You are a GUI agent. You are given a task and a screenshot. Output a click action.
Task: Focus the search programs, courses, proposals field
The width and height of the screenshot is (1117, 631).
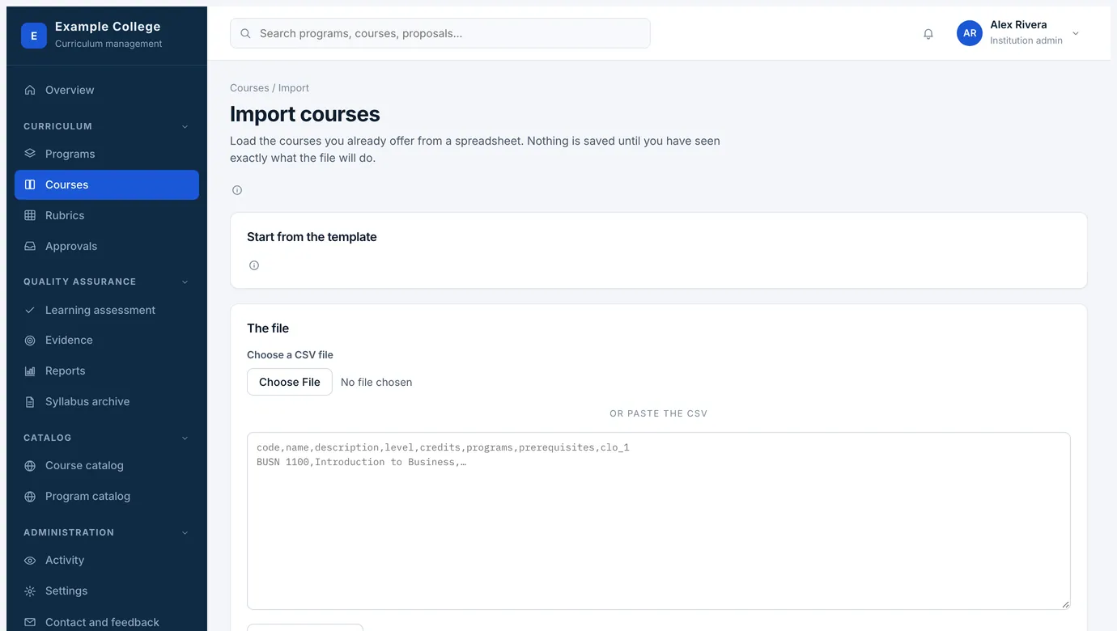tap(440, 33)
